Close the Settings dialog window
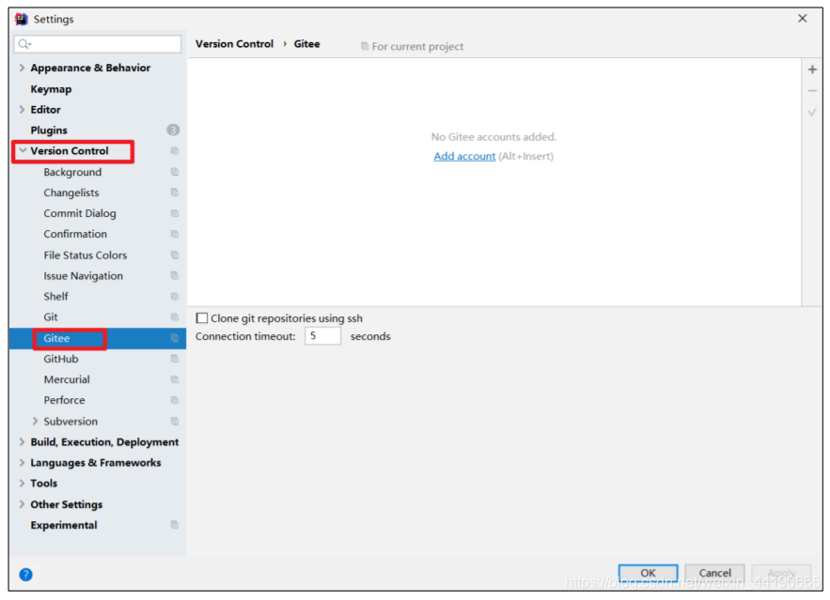Screen dimensions: 830x600 tap(803, 19)
